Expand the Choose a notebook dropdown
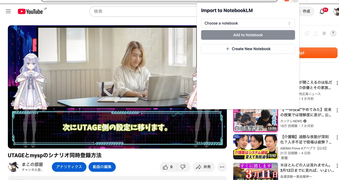The image size is (339, 180). (248, 23)
